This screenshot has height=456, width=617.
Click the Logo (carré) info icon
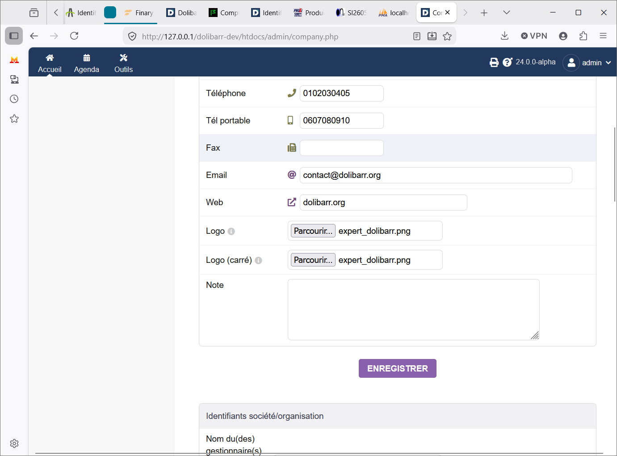(258, 260)
